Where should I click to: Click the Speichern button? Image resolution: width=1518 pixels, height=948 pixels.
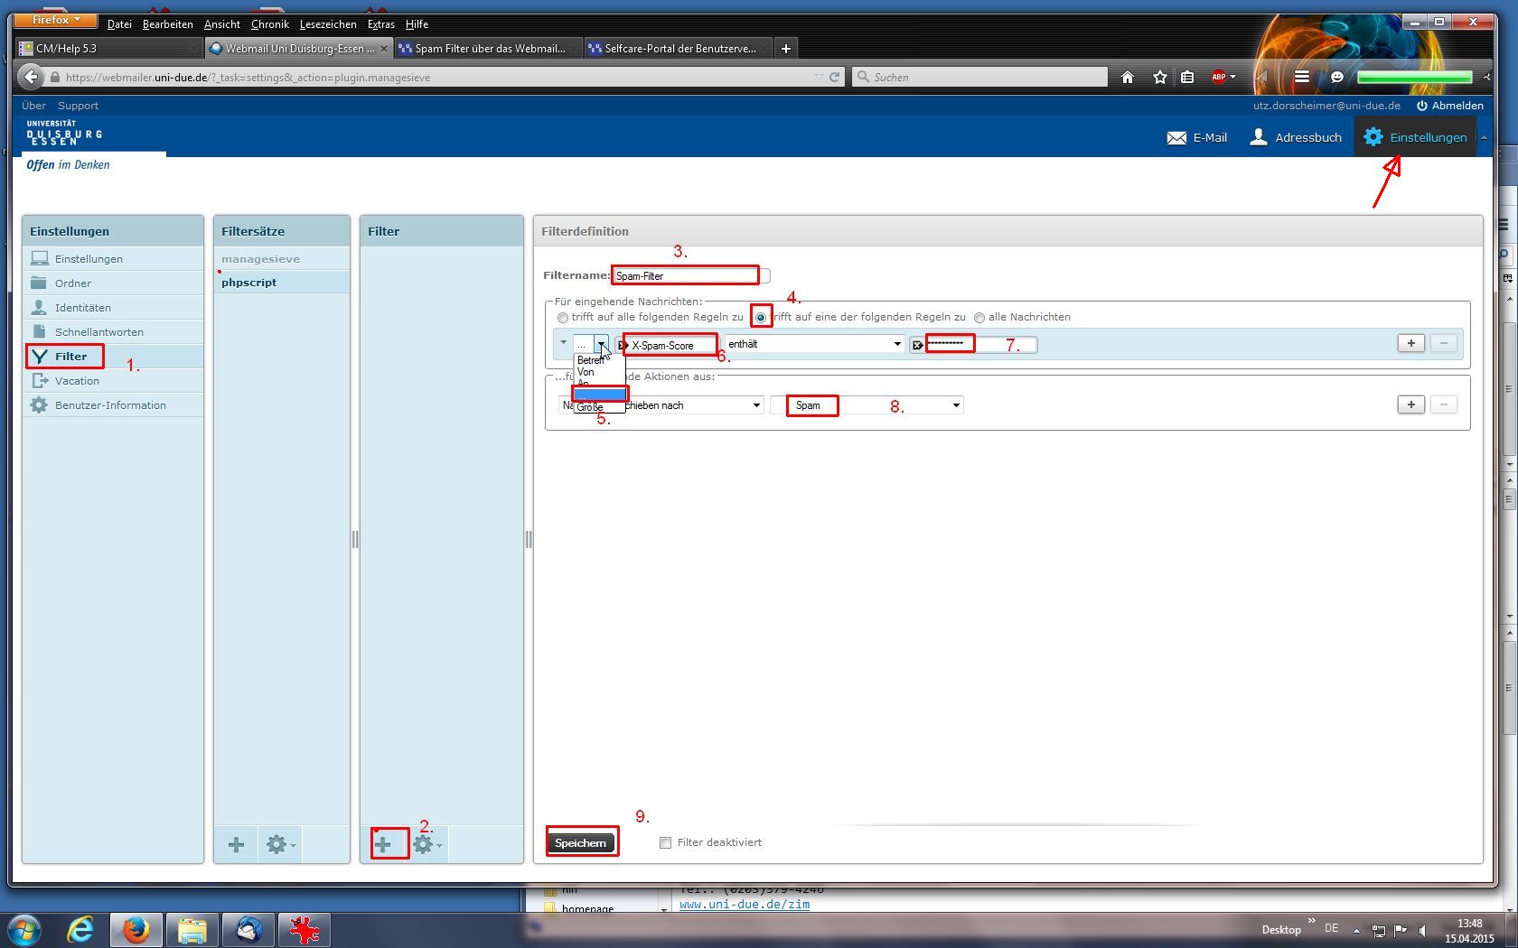pyautogui.click(x=580, y=843)
